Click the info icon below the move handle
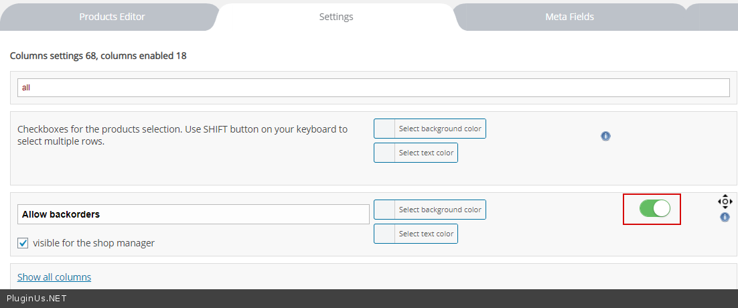738x308 pixels. 725,217
